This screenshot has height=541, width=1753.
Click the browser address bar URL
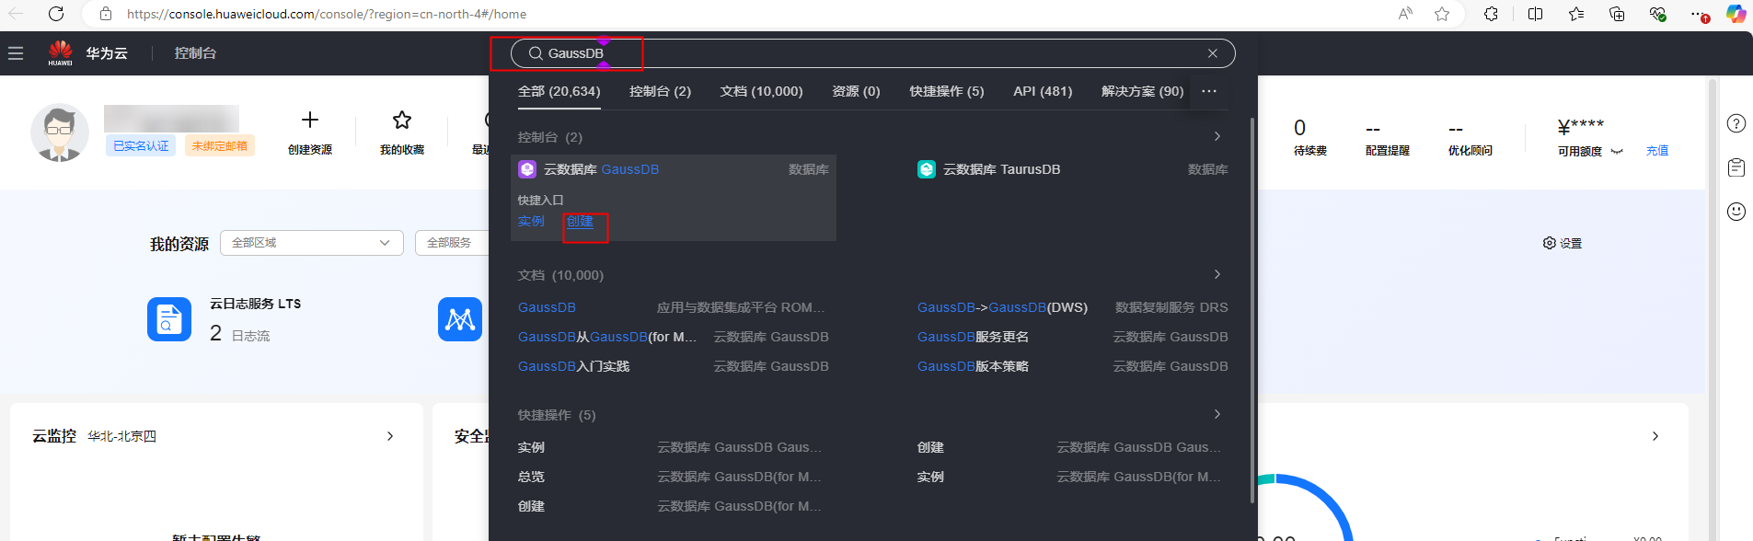point(327,14)
